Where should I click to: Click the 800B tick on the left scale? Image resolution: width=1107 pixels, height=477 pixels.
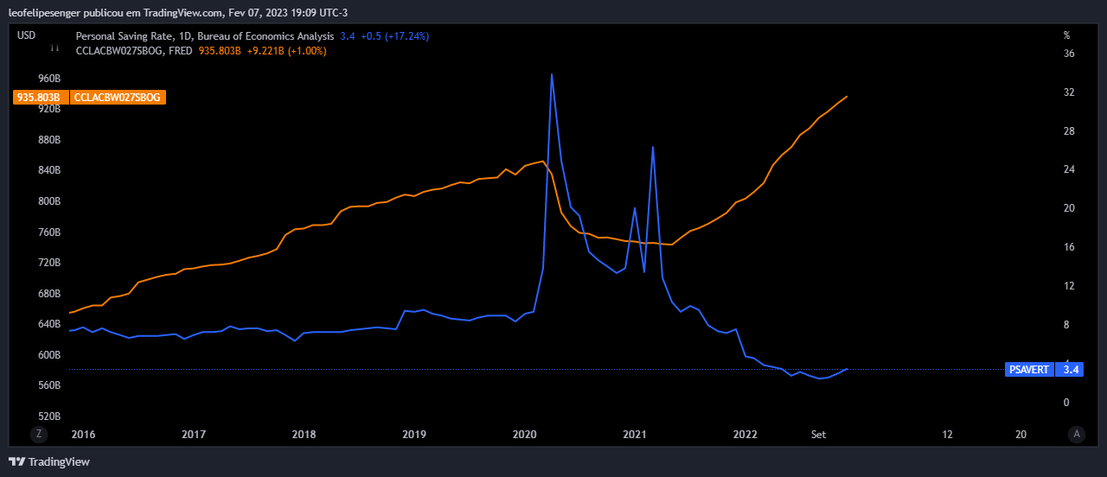[50, 201]
